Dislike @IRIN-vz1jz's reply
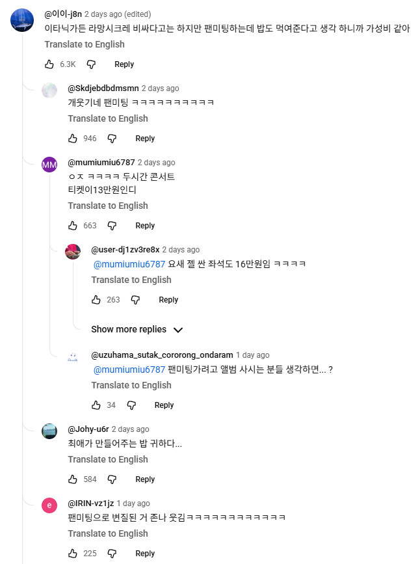The width and height of the screenshot is (418, 564). click(x=112, y=554)
